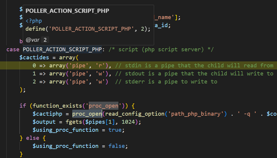Click $using_proc_function on the false assignment line
Viewport: 277px width, 158px height.
(66, 146)
